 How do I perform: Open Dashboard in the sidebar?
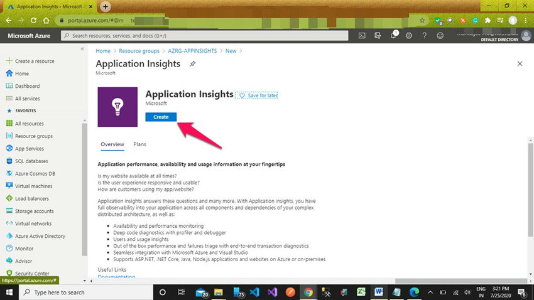pos(23,86)
